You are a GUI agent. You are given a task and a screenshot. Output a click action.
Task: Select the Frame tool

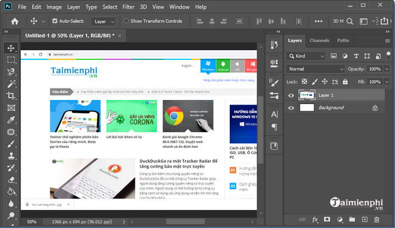(11, 108)
